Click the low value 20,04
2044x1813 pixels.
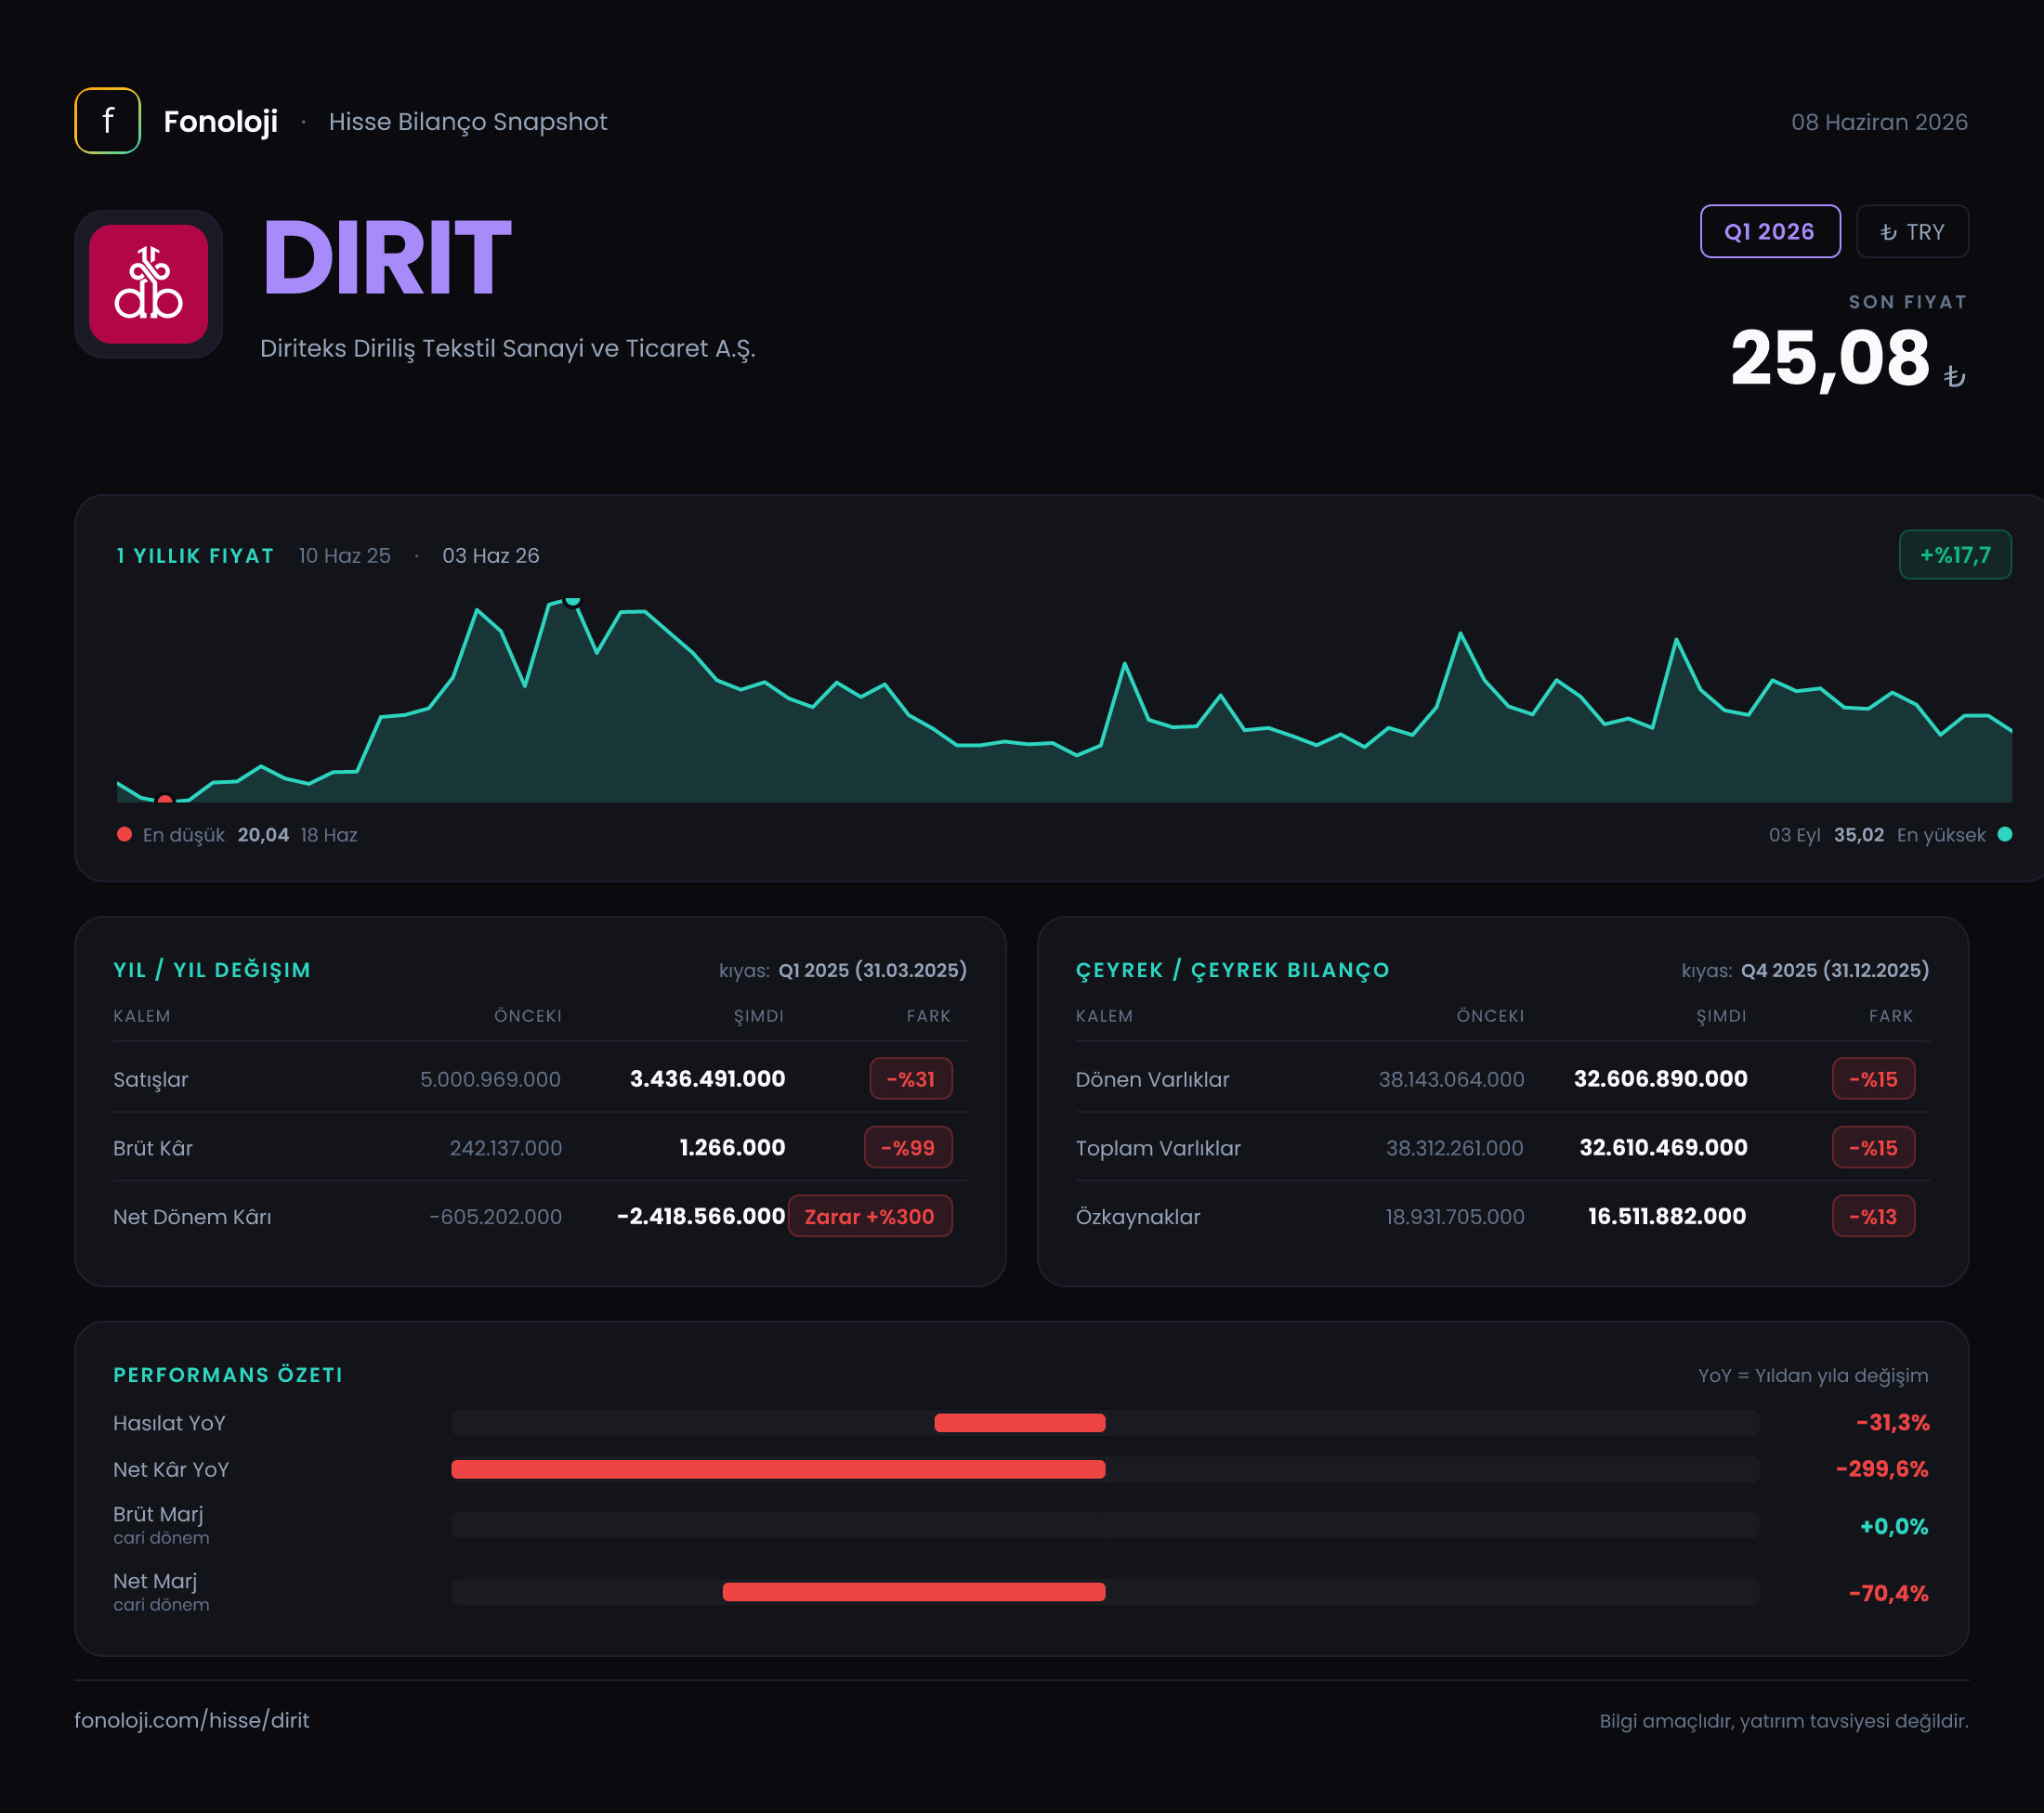pos(263,835)
